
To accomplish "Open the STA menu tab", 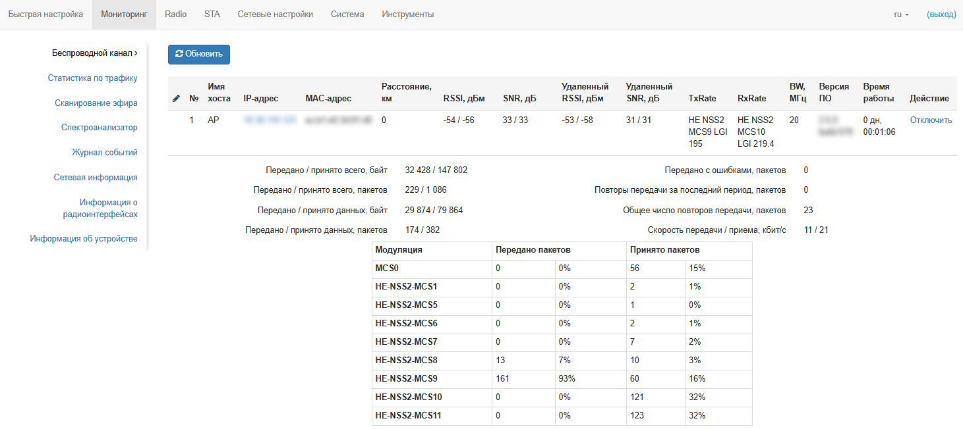I will point(212,14).
